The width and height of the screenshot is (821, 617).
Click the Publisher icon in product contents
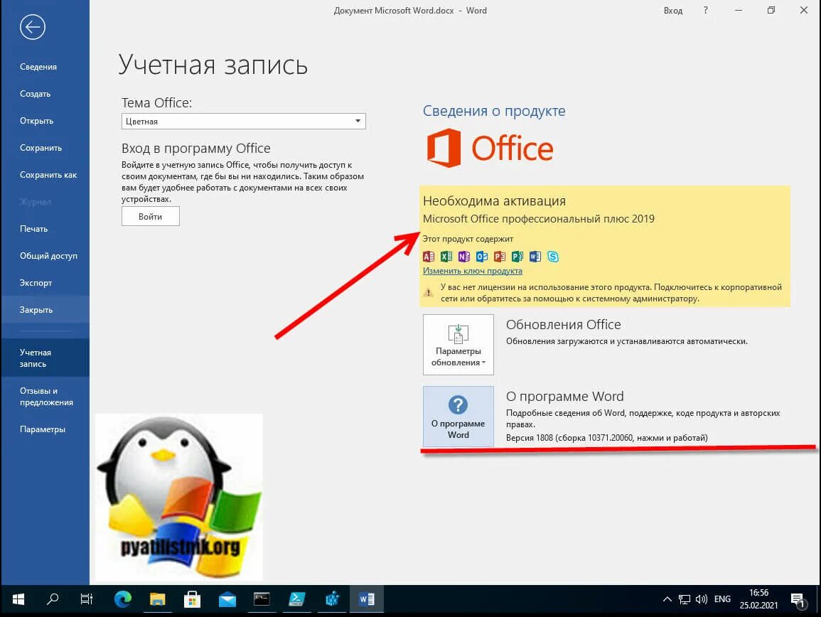[x=517, y=256]
